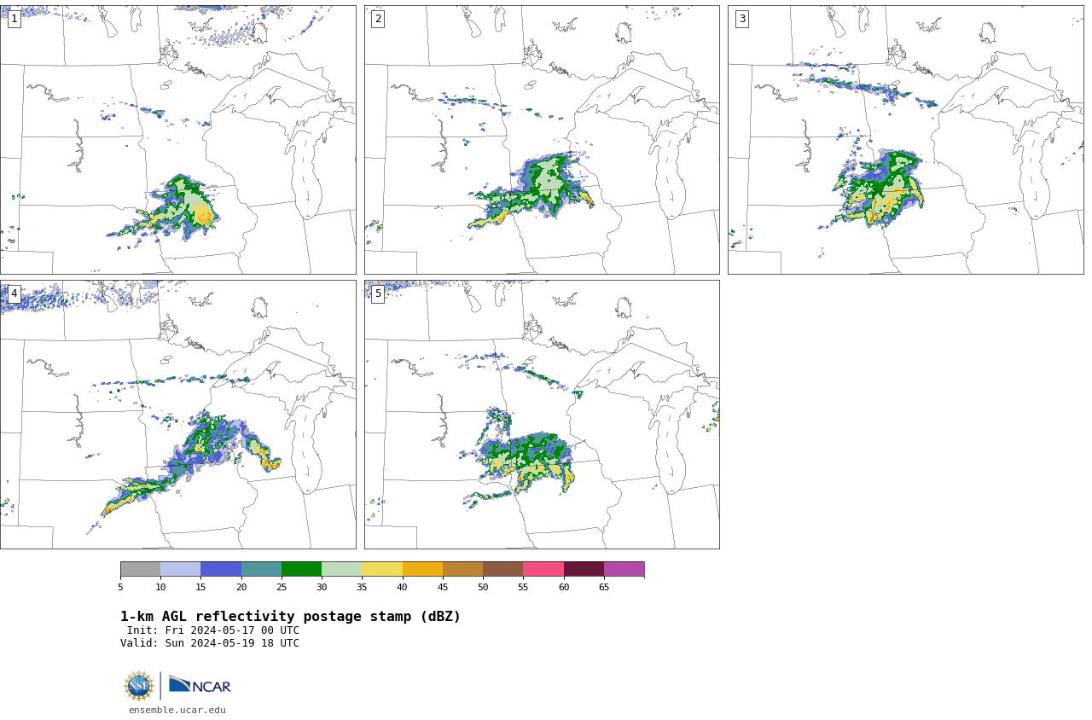
Task: Click the Valid: Sun 2024-05-19 18 UTC text
Action: (210, 643)
